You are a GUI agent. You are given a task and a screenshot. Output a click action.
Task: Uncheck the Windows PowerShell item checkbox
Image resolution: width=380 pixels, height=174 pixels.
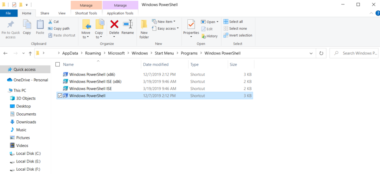[60, 96]
